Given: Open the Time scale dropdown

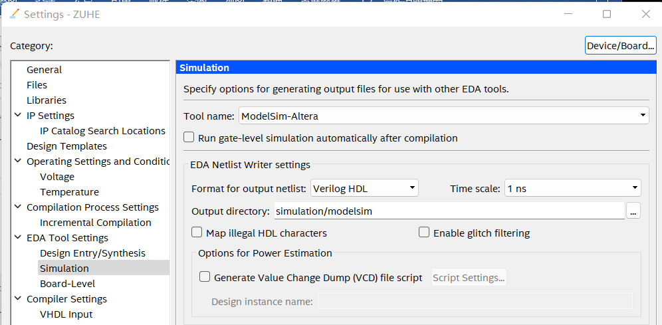Looking at the screenshot, I should [572, 188].
